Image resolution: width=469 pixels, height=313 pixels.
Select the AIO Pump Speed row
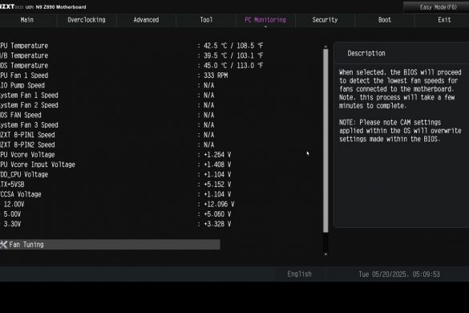(107, 85)
